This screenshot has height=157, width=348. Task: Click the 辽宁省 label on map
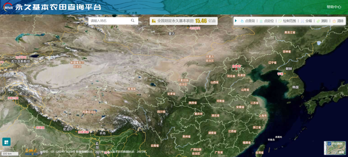[273, 63]
